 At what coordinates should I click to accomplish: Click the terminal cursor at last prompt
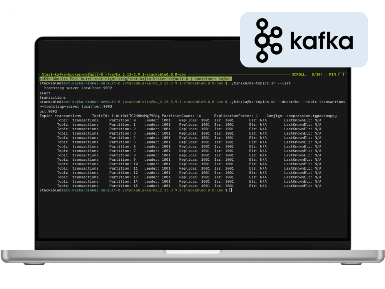click(x=231, y=190)
